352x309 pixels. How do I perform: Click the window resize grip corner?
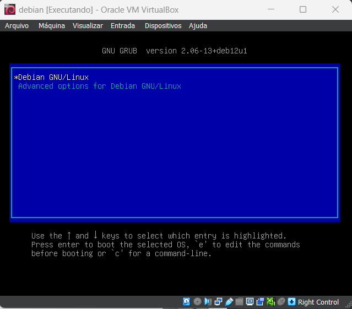(348, 305)
